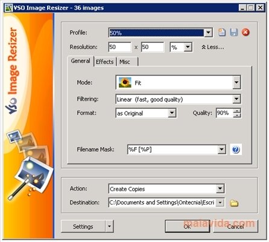
Task: Delete profile using red X icon
Action: (245, 32)
